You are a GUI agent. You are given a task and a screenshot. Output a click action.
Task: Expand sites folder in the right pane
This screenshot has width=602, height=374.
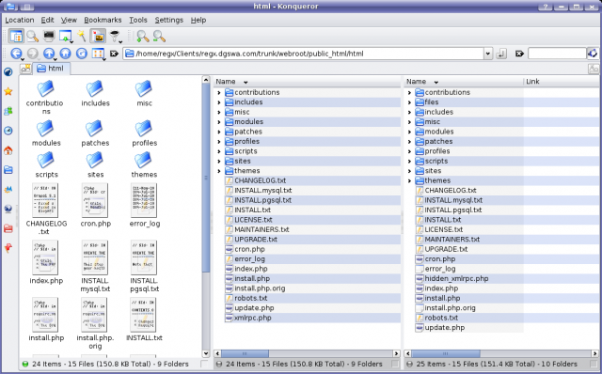[x=409, y=171]
